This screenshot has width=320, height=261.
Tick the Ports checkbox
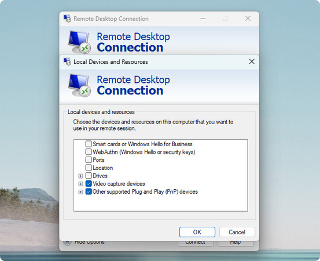(89, 159)
